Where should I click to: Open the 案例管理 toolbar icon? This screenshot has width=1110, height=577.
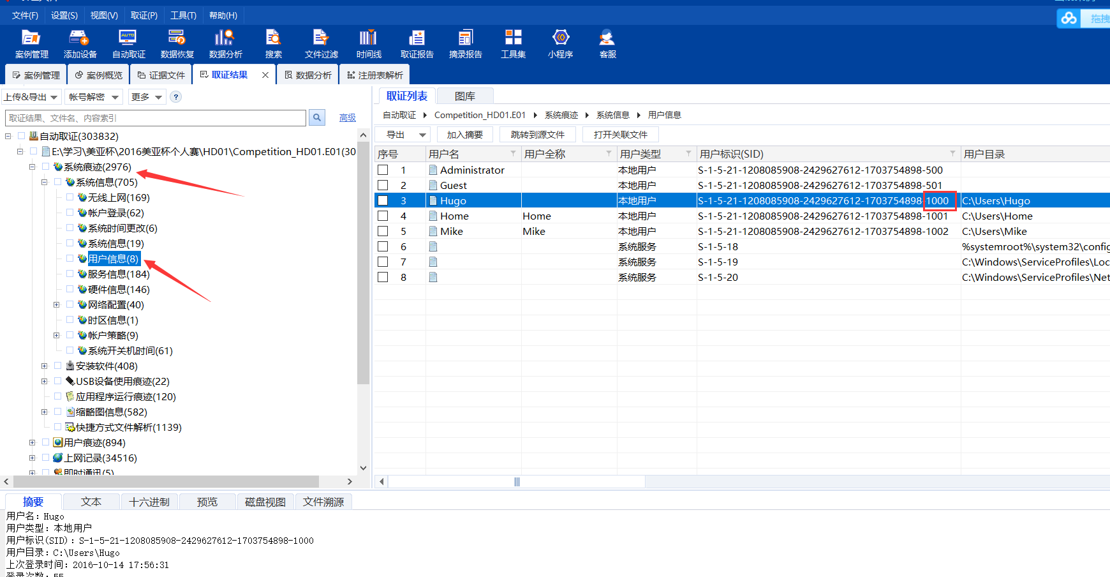pyautogui.click(x=31, y=44)
